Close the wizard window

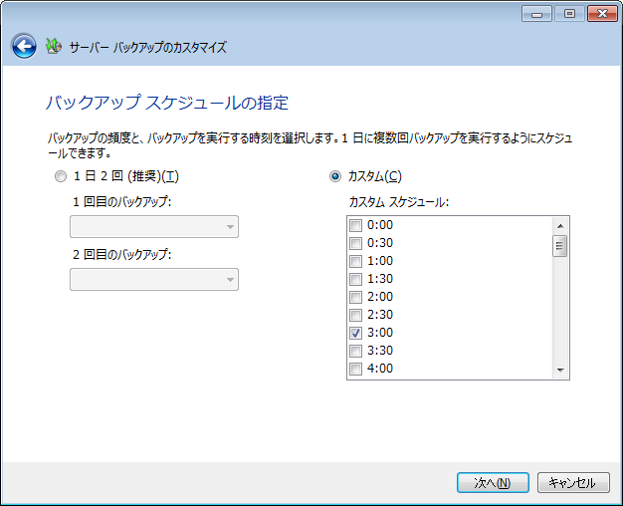click(602, 14)
